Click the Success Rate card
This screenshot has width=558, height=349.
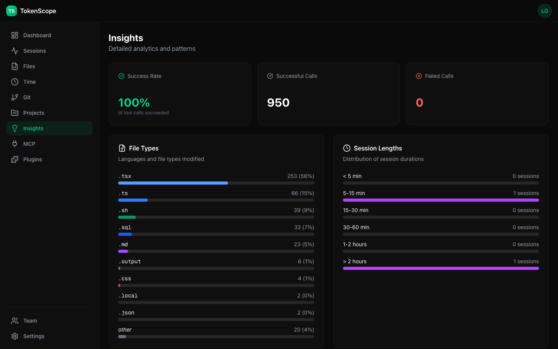point(180,94)
